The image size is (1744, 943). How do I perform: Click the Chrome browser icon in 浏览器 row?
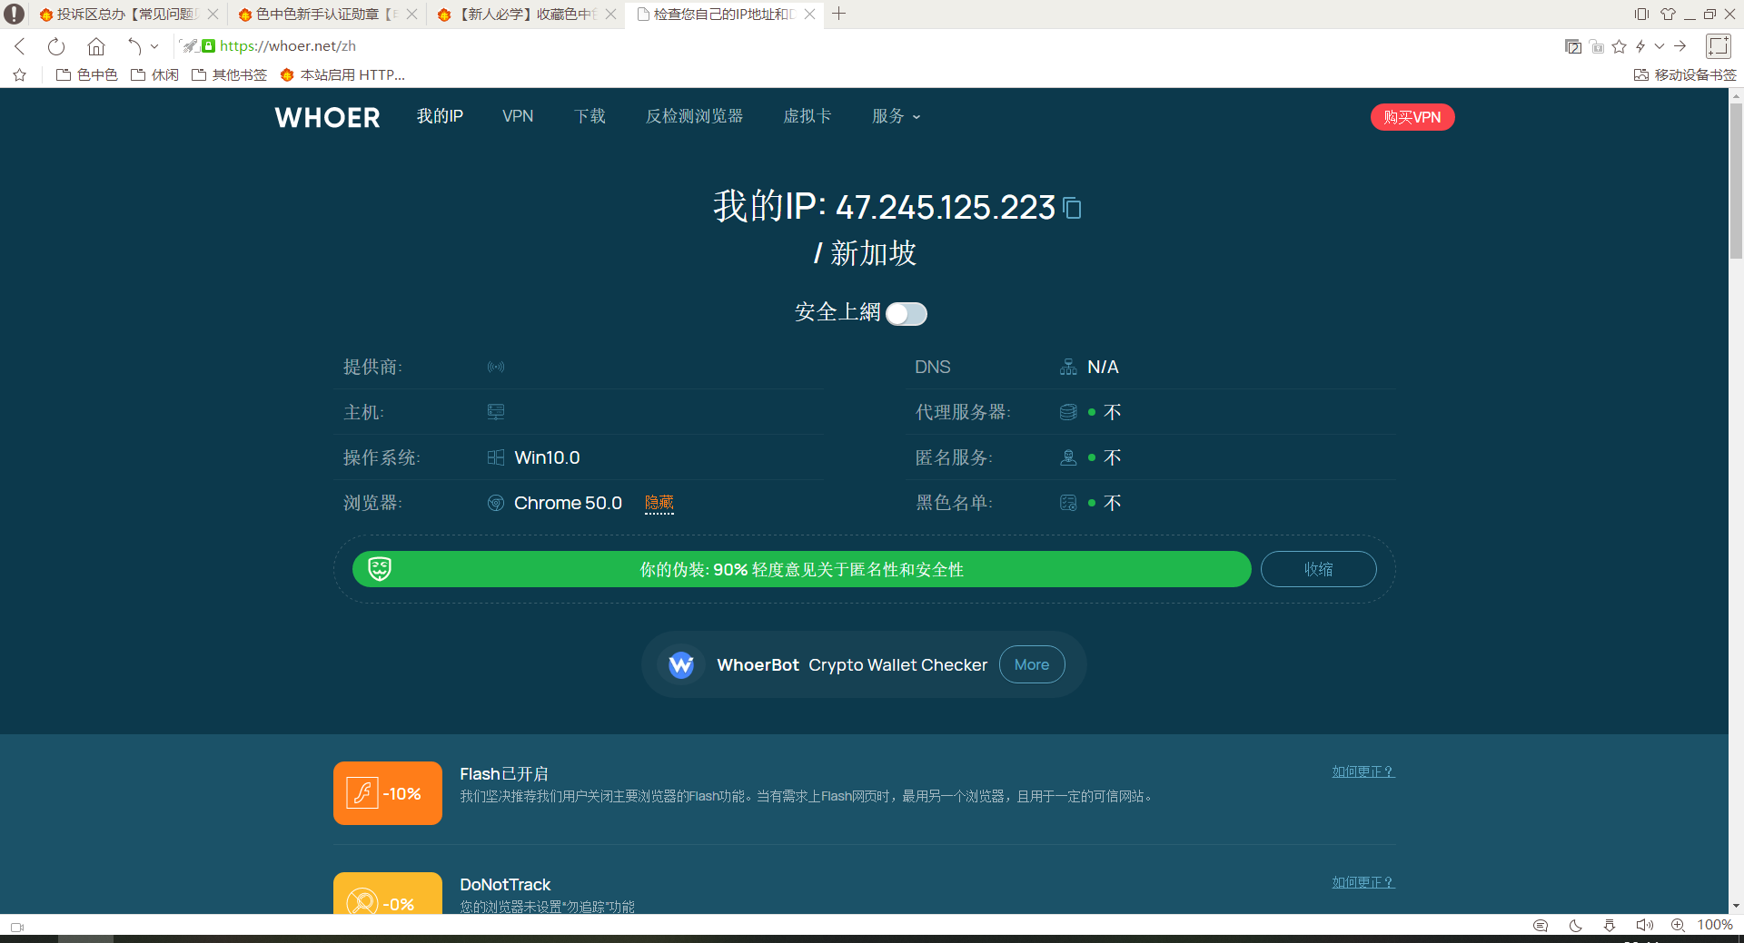pyautogui.click(x=496, y=503)
